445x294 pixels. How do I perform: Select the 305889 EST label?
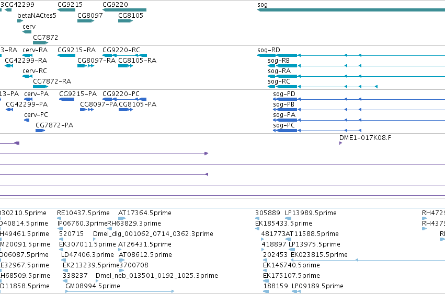point(268,213)
